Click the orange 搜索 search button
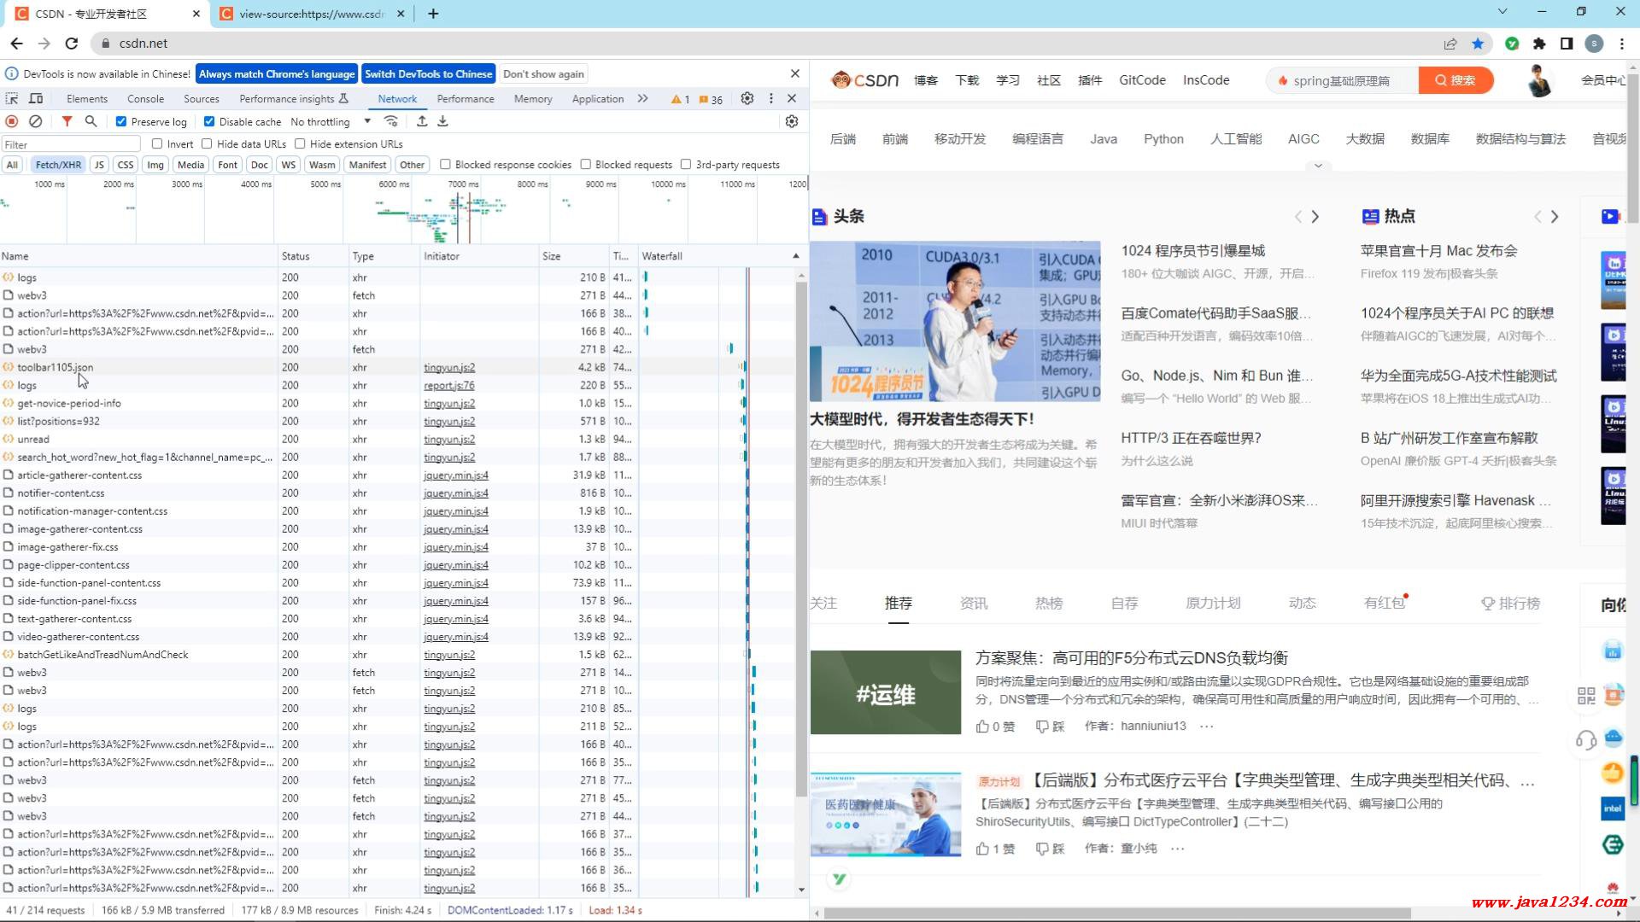The width and height of the screenshot is (1640, 922). (1456, 80)
